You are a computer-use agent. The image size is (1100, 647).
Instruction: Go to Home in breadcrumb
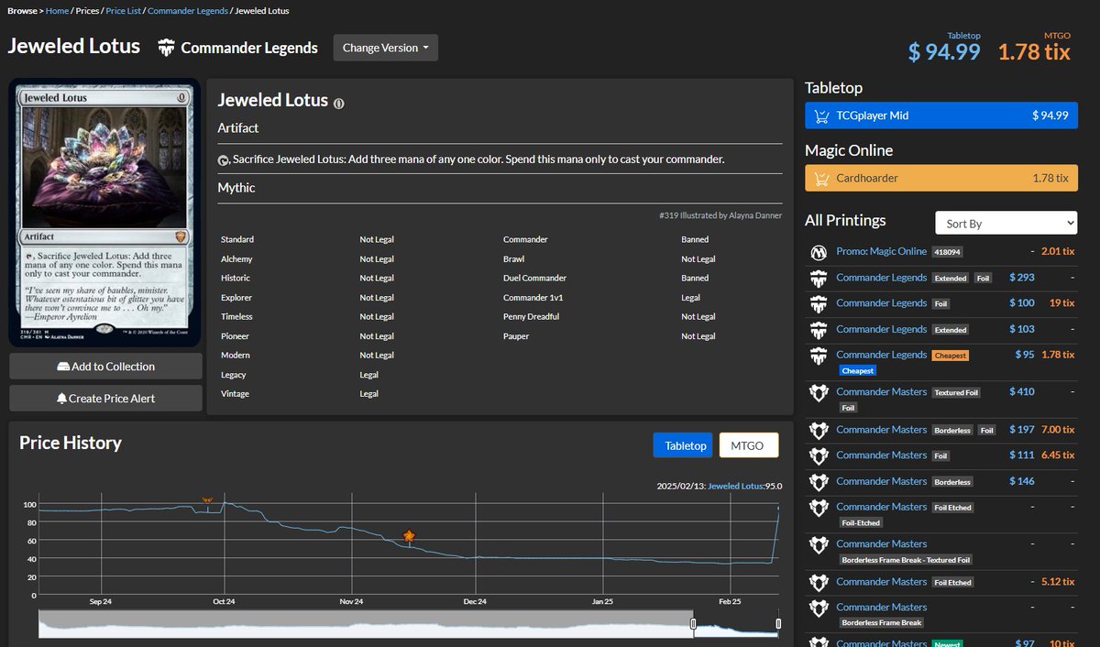57,11
